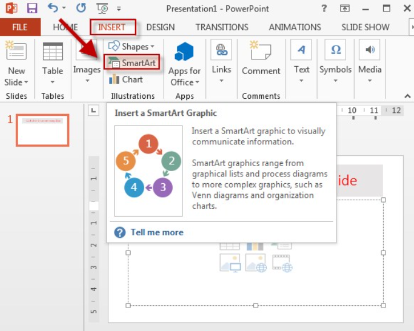
Task: Select slide 1 thumbnail in the panel
Action: click(x=42, y=130)
